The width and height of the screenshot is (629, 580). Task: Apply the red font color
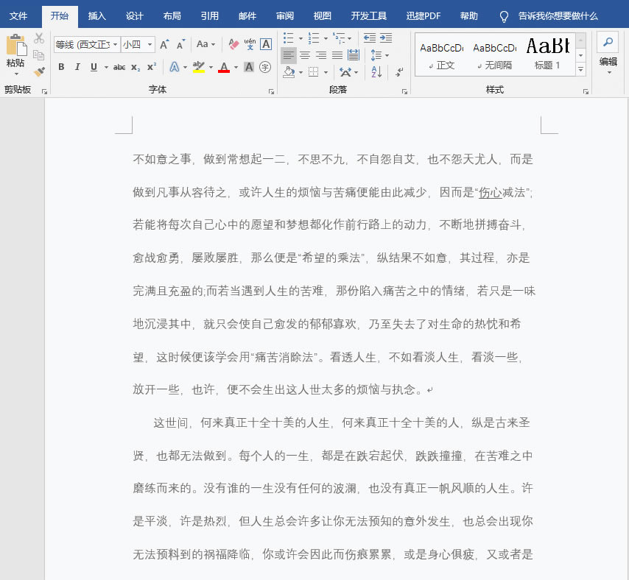(224, 67)
